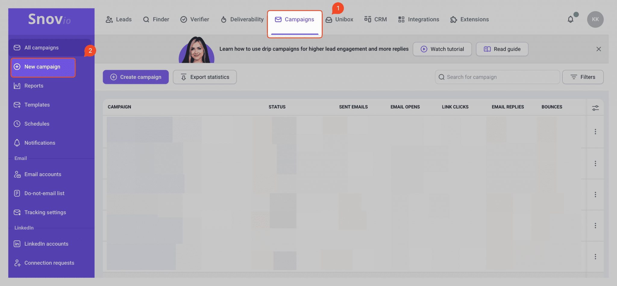This screenshot has height=286, width=617.
Task: Open the column settings icon in the table header
Action: point(595,107)
